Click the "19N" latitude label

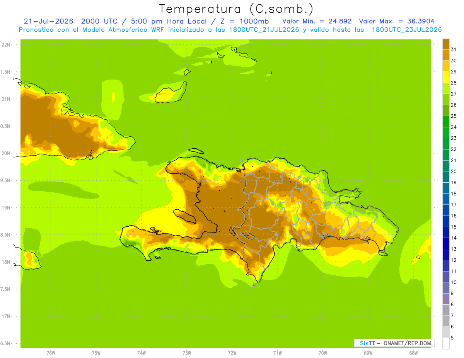[6, 207]
